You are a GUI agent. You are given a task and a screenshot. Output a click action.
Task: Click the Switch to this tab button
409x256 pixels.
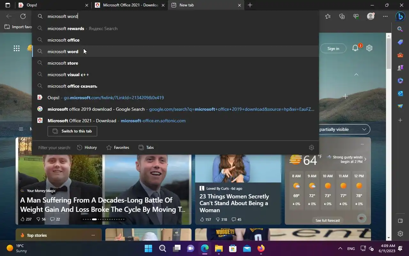pyautogui.click(x=72, y=131)
